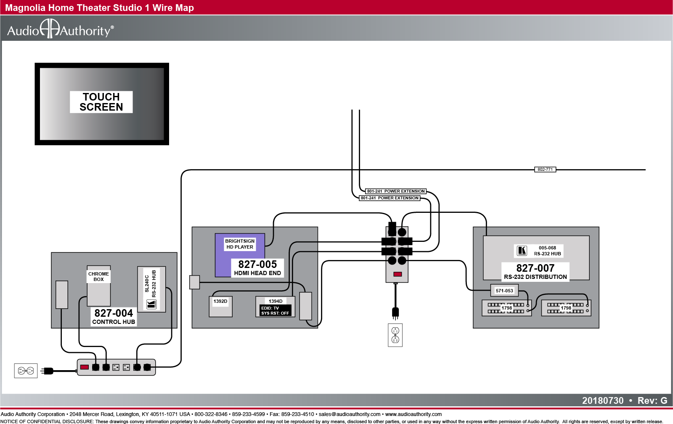Image resolution: width=673 pixels, height=424 pixels.
Task: Click the 20180730 Rev: G text
Action: point(625,400)
